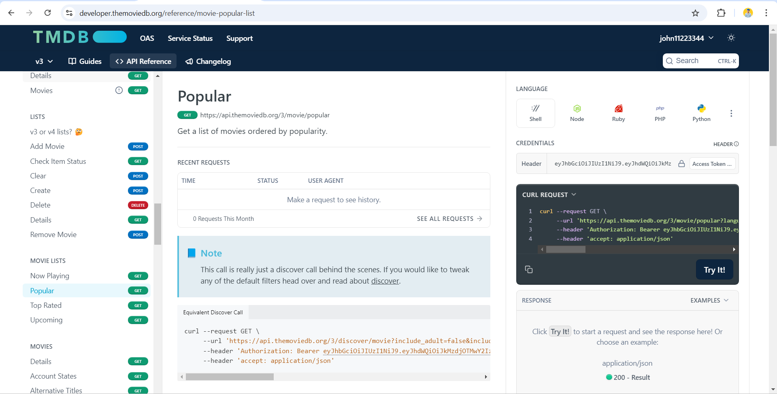
Task: Click the Try It! button
Action: pos(714,269)
